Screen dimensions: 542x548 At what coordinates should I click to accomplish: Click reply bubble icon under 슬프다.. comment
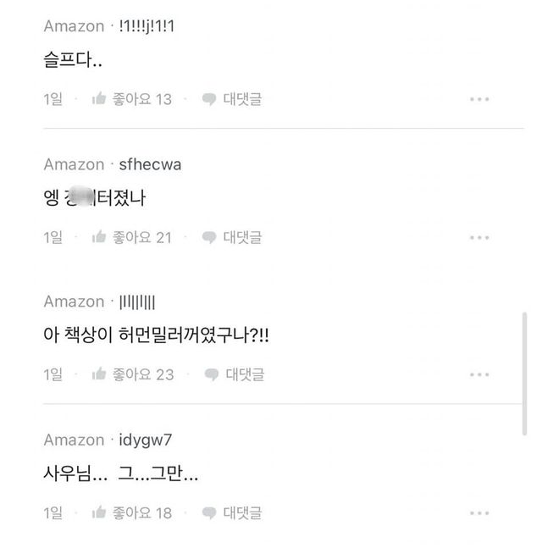(209, 99)
